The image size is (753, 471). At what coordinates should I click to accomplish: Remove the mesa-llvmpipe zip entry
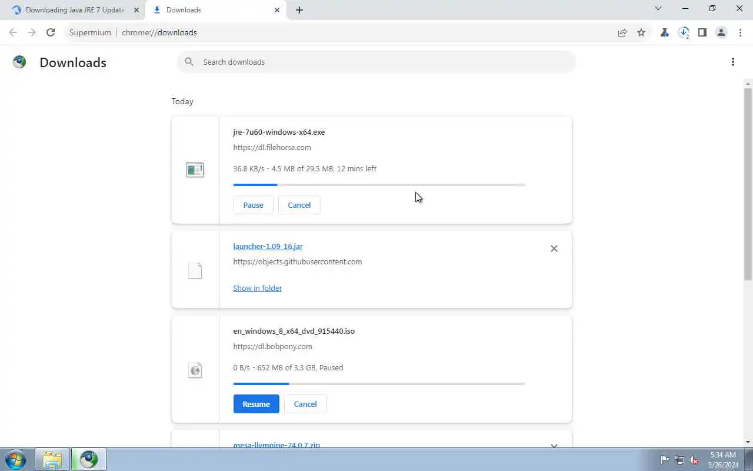554,446
